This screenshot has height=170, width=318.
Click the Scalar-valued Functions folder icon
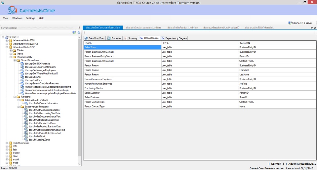(x=22, y=107)
